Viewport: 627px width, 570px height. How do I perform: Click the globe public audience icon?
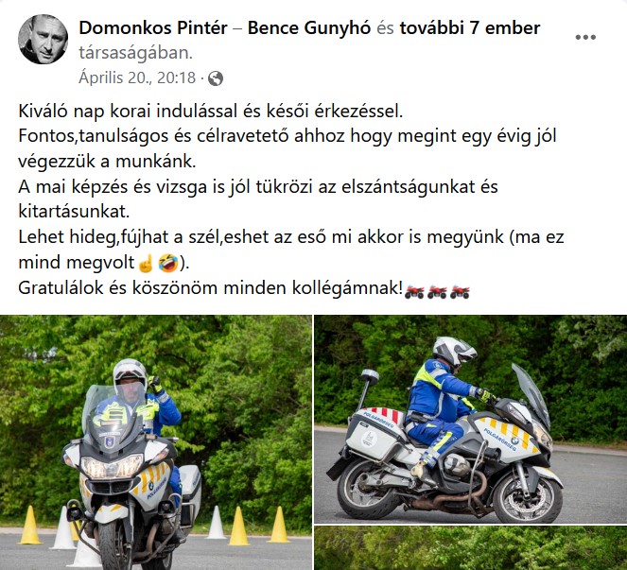pos(216,78)
